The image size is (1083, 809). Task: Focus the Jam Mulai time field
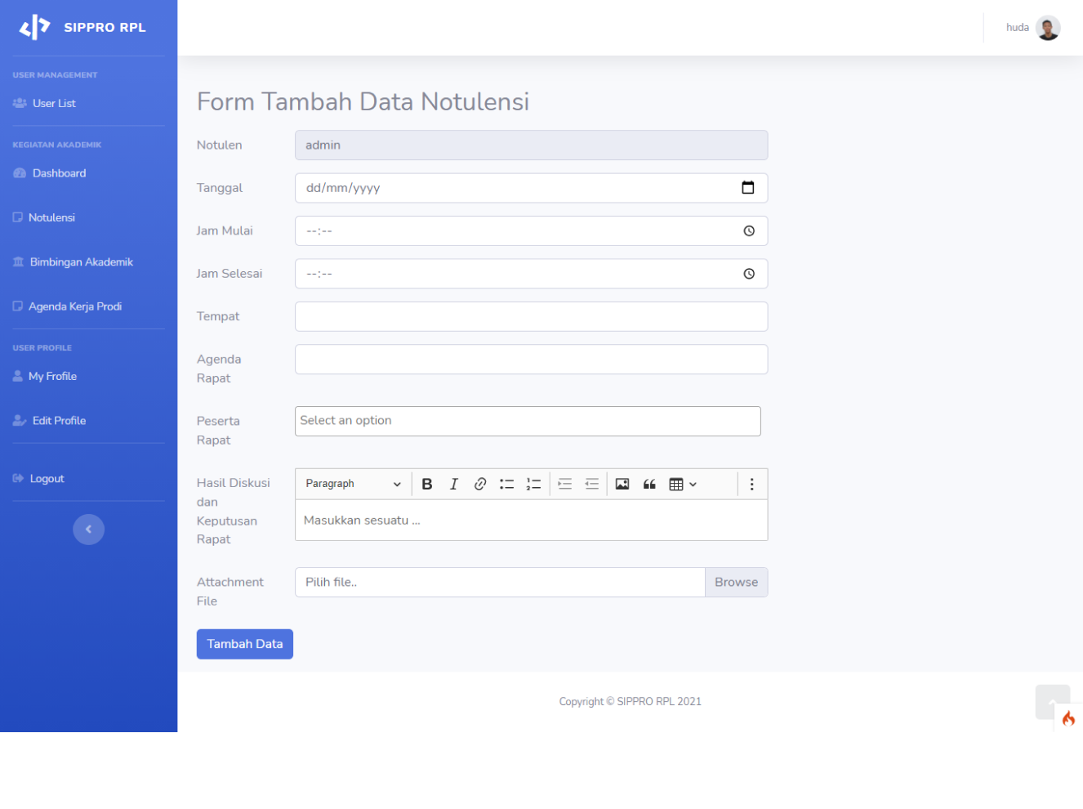pyautogui.click(x=532, y=231)
